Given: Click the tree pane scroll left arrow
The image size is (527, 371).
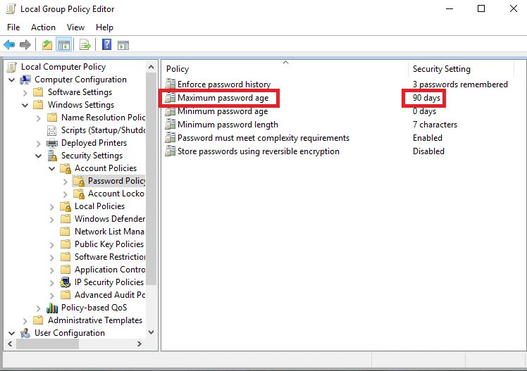Looking at the screenshot, I should (x=10, y=344).
